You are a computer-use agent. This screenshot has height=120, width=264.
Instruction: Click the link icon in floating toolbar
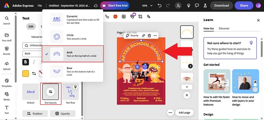click(x=144, y=36)
